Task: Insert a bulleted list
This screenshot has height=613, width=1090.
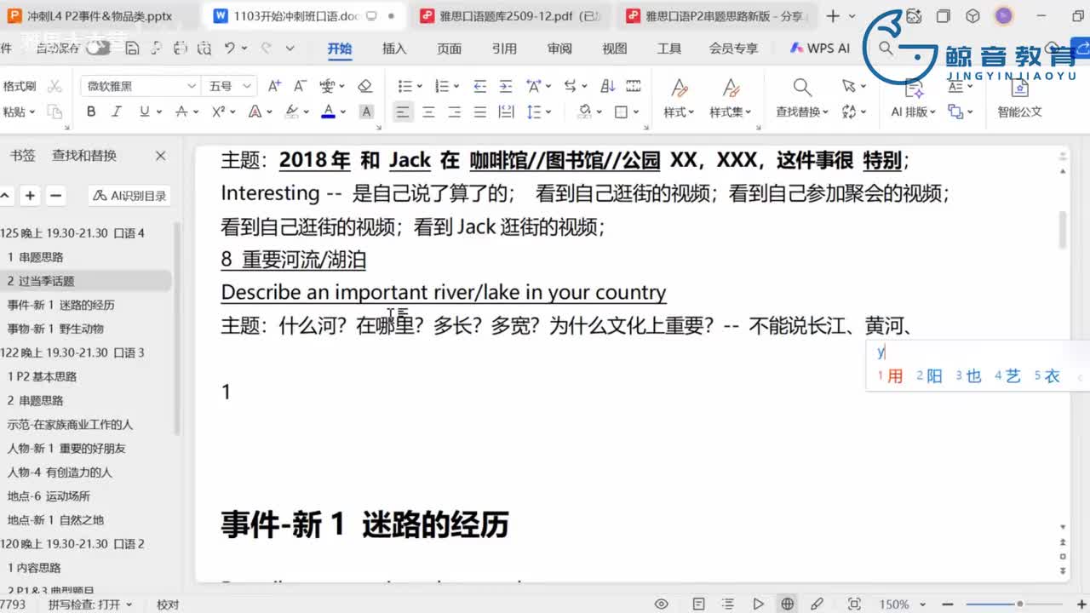Action: (404, 86)
